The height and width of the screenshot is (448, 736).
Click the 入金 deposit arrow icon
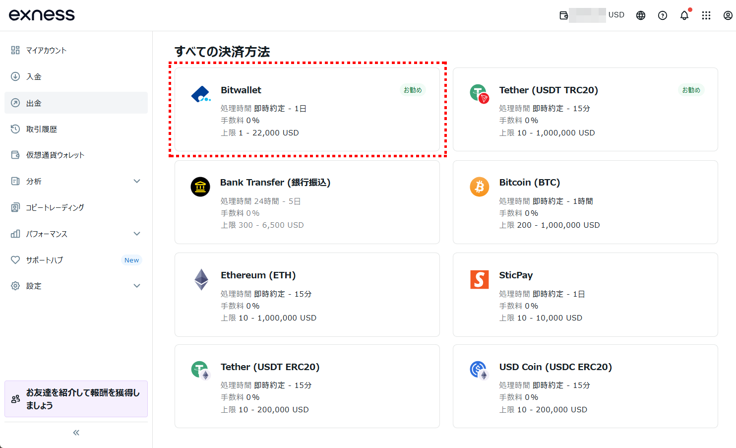point(15,76)
